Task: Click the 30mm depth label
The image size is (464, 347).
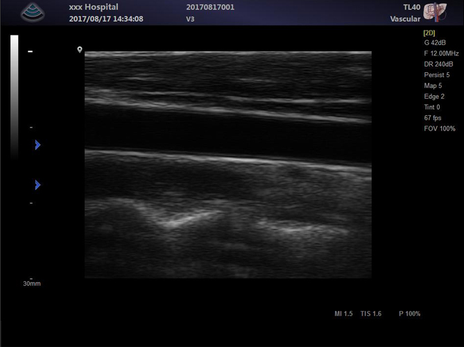Action: (x=32, y=283)
